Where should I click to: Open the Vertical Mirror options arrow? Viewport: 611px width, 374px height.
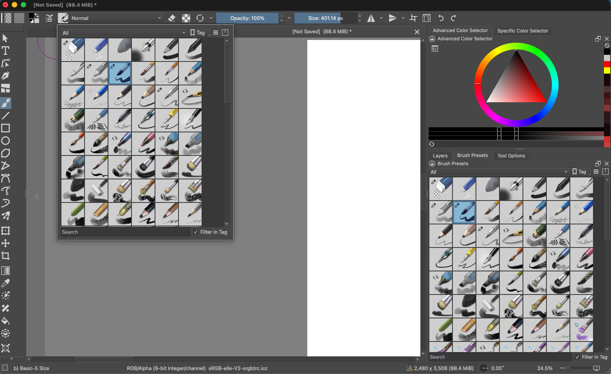tap(403, 18)
